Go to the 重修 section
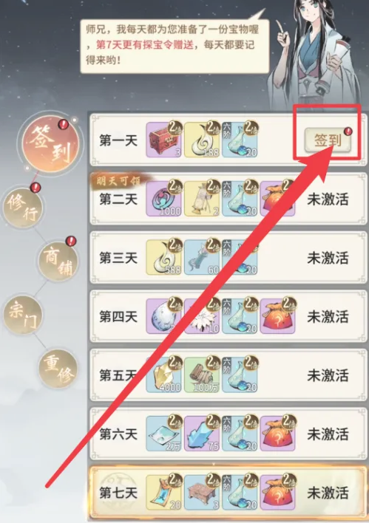Viewport: 369px width, 523px height. click(x=58, y=368)
